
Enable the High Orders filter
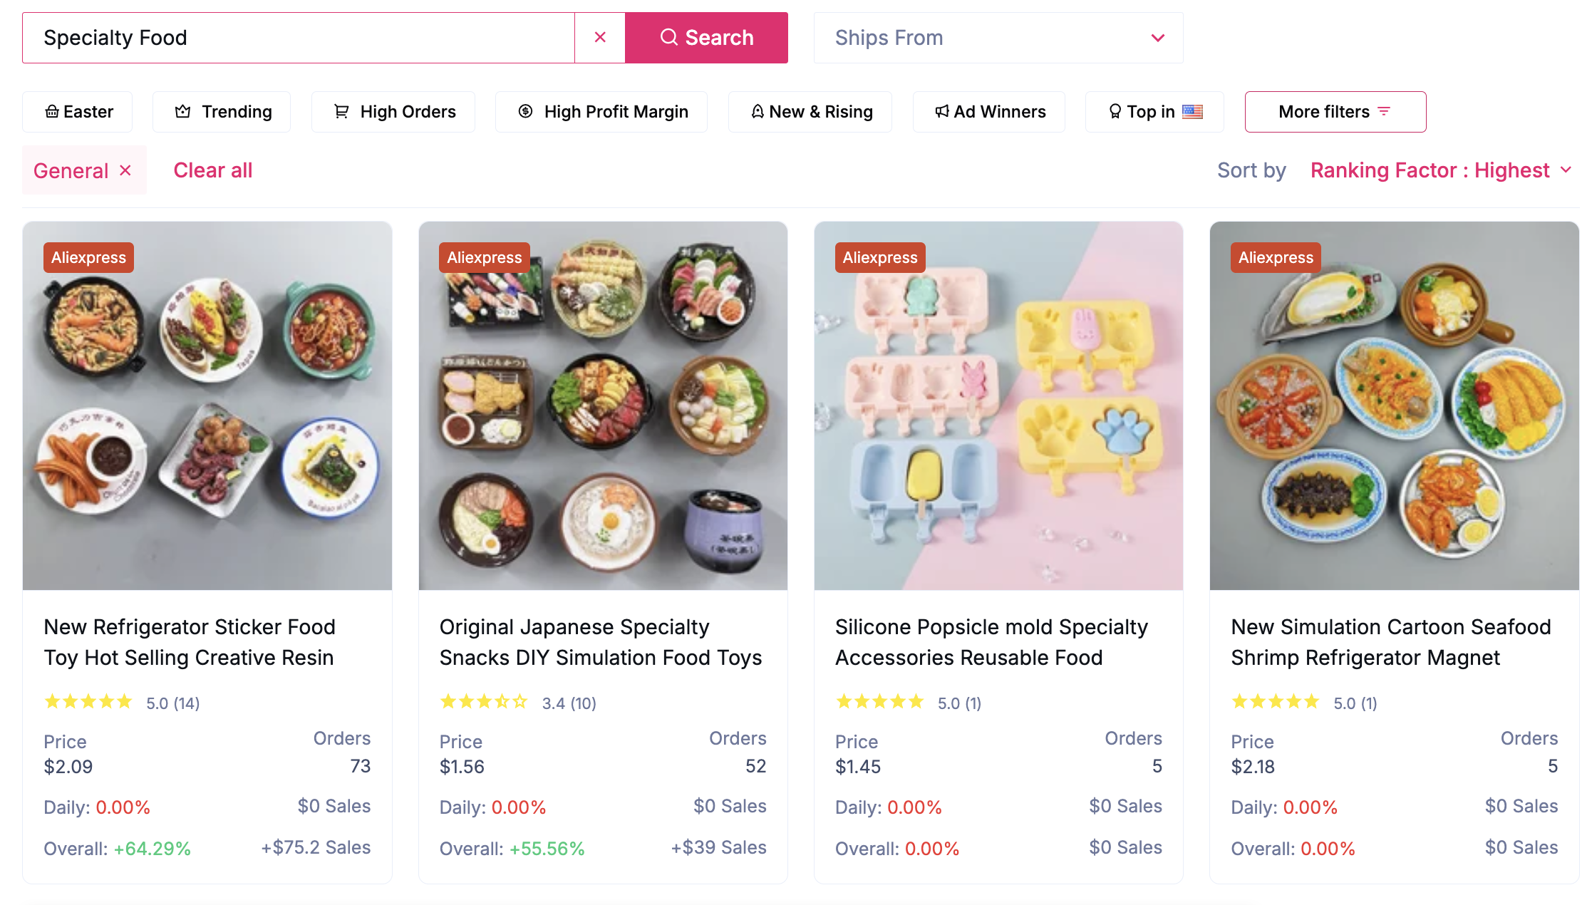[393, 111]
